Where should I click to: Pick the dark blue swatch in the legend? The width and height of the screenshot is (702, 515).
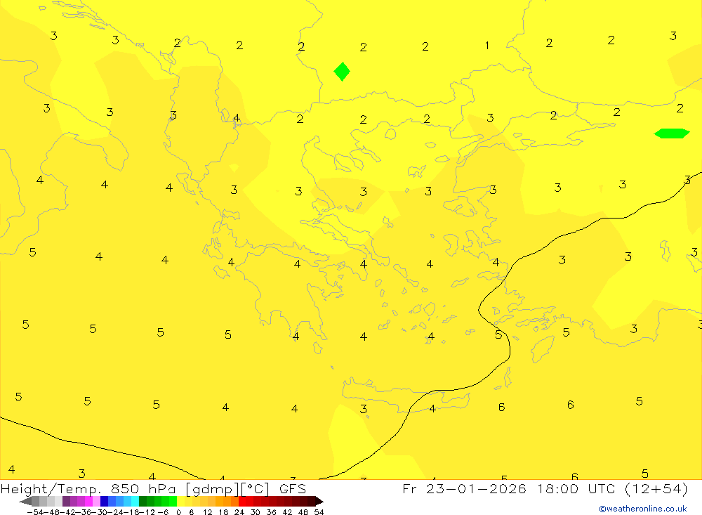pyautogui.click(x=104, y=502)
